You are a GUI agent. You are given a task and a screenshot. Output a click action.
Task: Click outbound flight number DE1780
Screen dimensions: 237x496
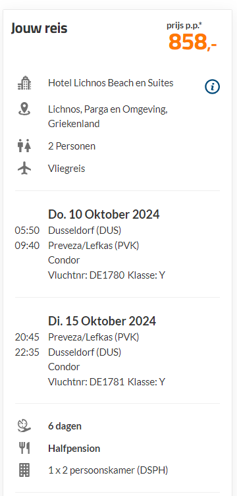(107, 275)
